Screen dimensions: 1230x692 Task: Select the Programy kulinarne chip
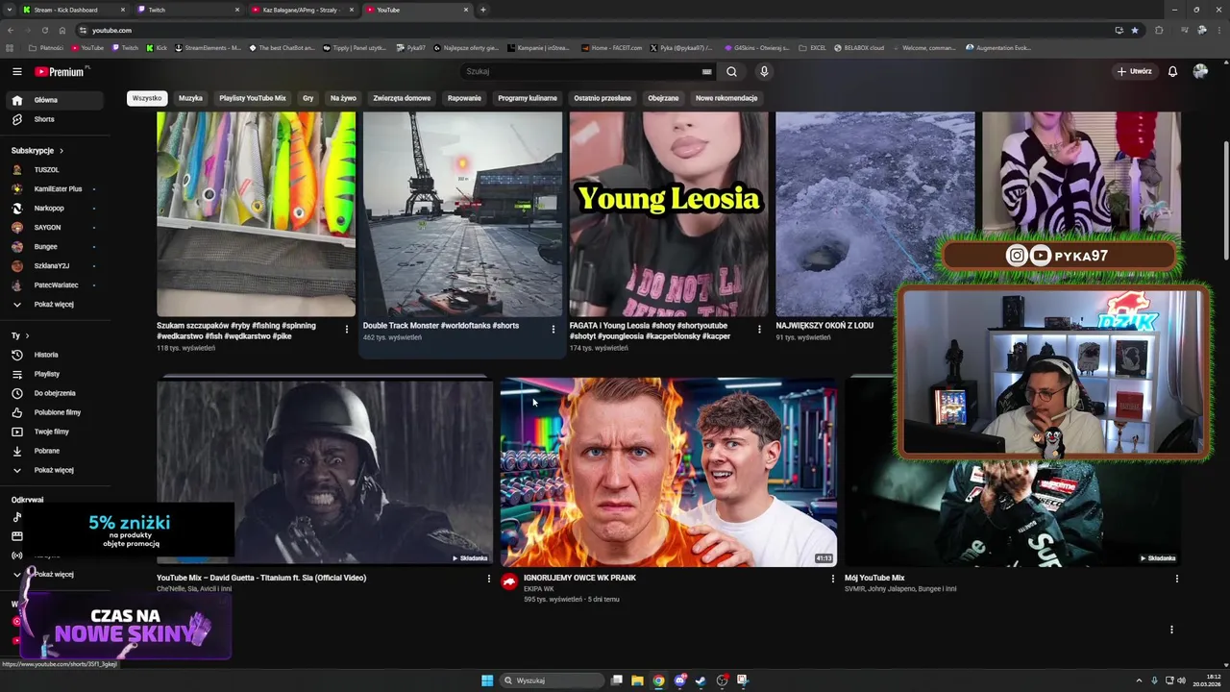point(528,98)
